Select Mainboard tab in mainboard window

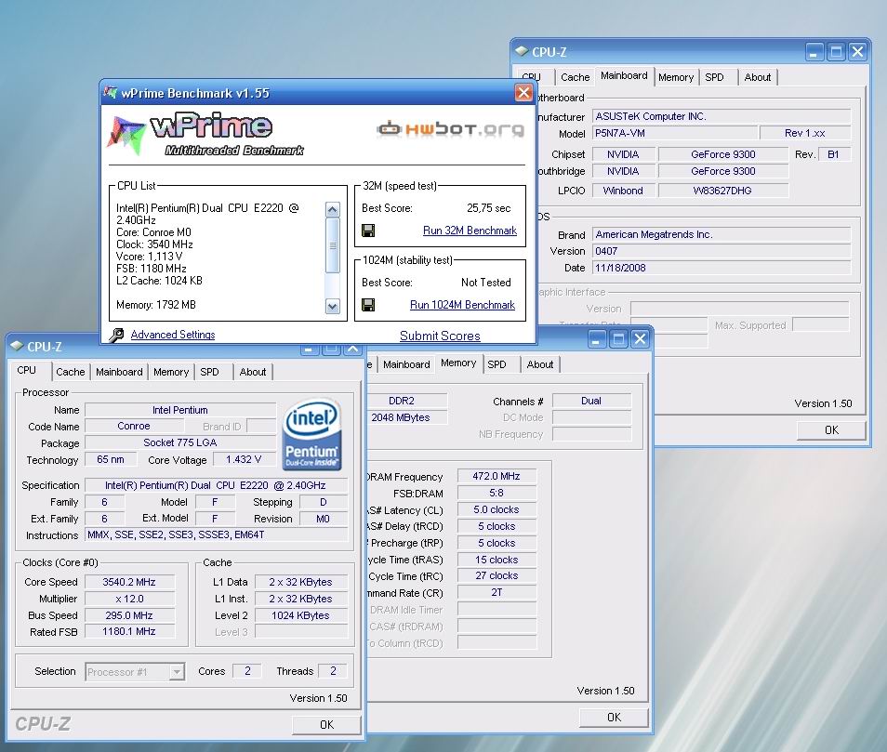[x=624, y=76]
